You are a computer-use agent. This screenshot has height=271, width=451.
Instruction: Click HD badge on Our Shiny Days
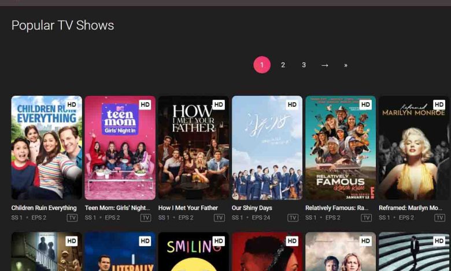coord(292,105)
